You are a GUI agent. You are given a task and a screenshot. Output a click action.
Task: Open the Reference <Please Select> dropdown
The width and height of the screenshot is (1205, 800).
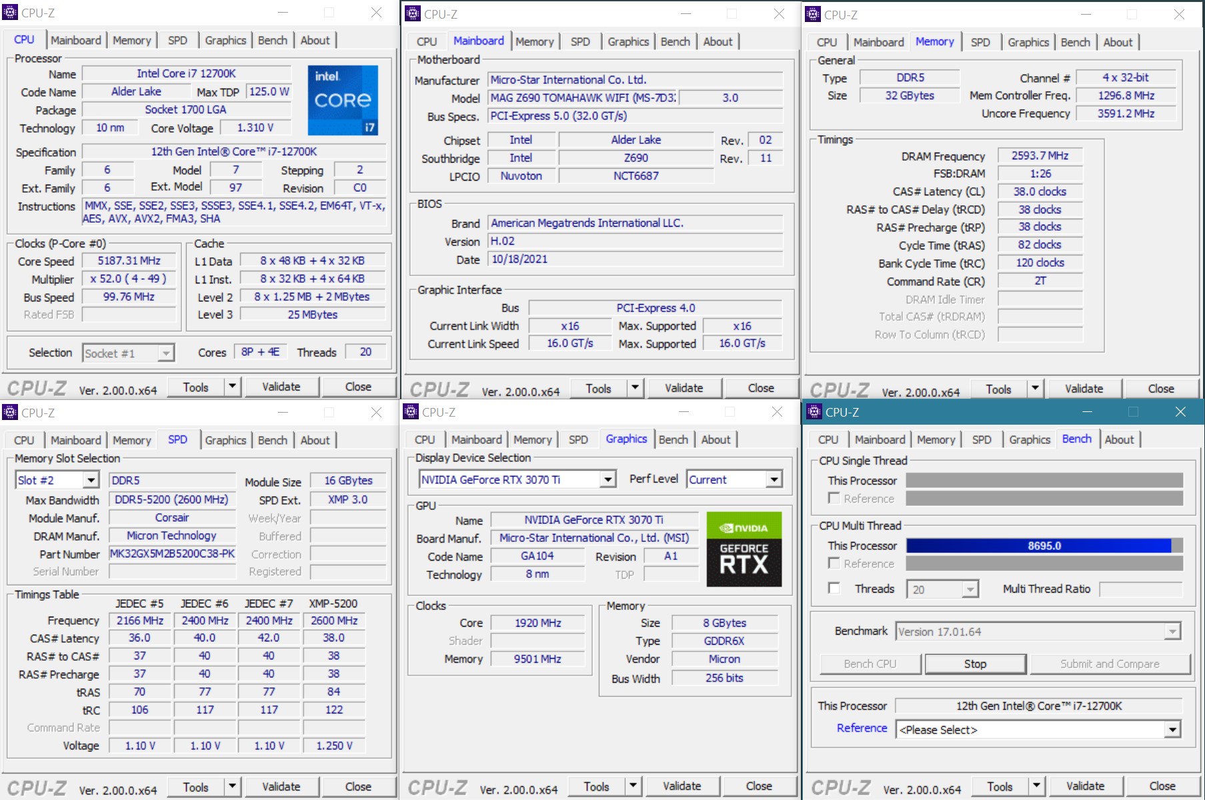tap(1172, 730)
